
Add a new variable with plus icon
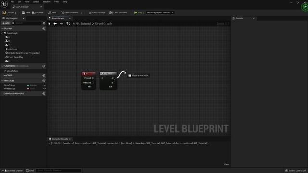tap(44, 81)
